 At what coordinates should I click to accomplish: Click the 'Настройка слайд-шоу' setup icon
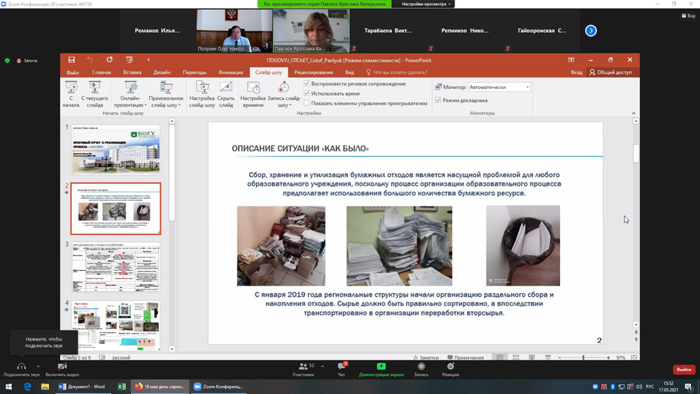202,87
